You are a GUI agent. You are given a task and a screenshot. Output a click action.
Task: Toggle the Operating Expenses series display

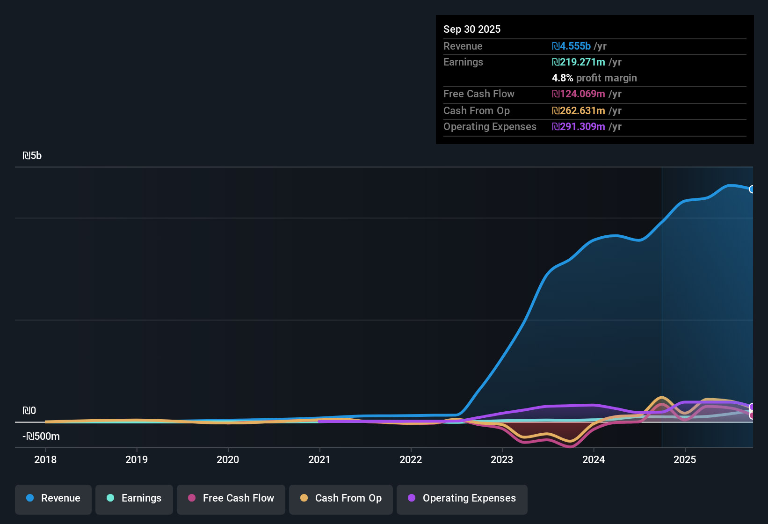pyautogui.click(x=462, y=498)
